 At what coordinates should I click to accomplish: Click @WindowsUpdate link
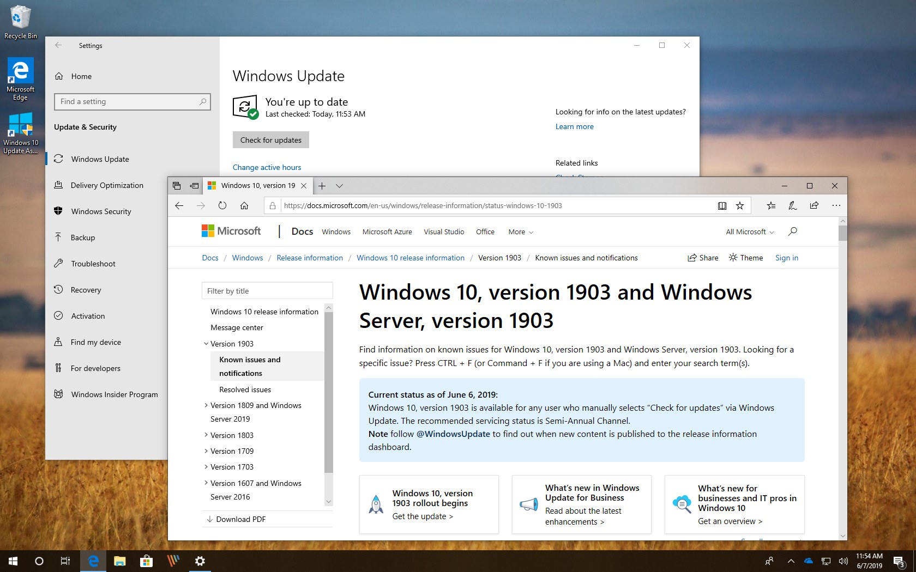click(x=453, y=434)
